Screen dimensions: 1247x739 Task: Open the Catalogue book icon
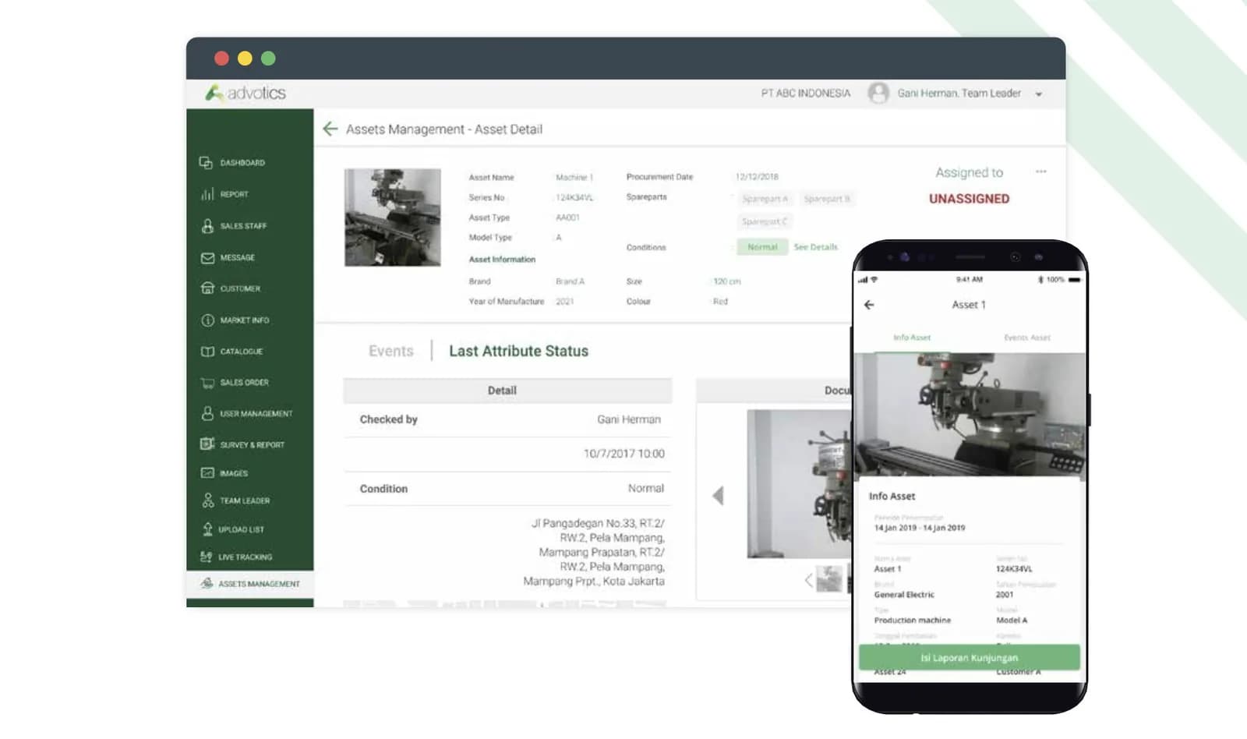(x=207, y=352)
